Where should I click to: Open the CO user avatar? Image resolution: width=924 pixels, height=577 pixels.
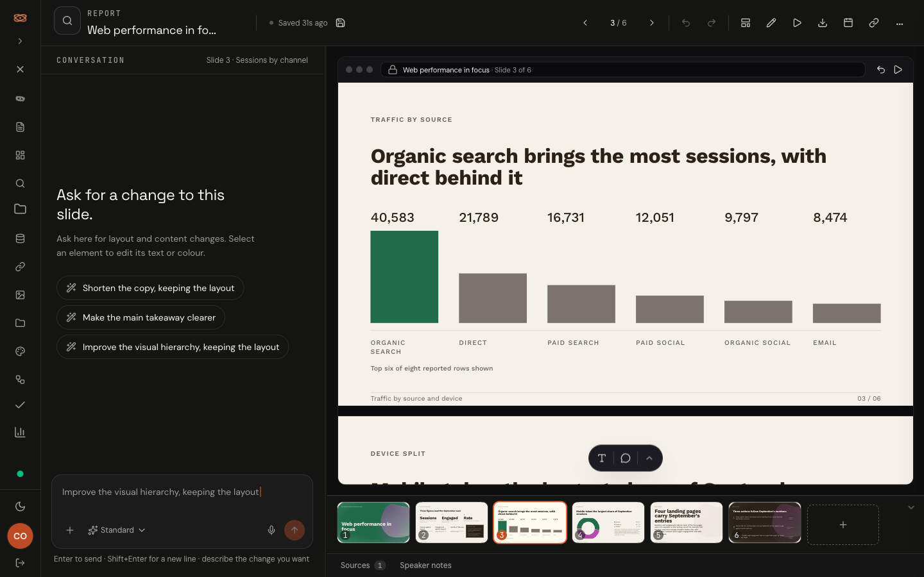[20, 536]
